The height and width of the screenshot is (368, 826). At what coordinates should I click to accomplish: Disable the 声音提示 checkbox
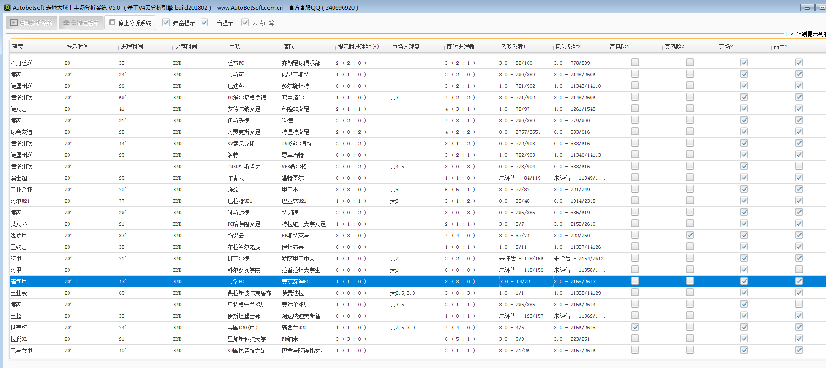click(205, 23)
